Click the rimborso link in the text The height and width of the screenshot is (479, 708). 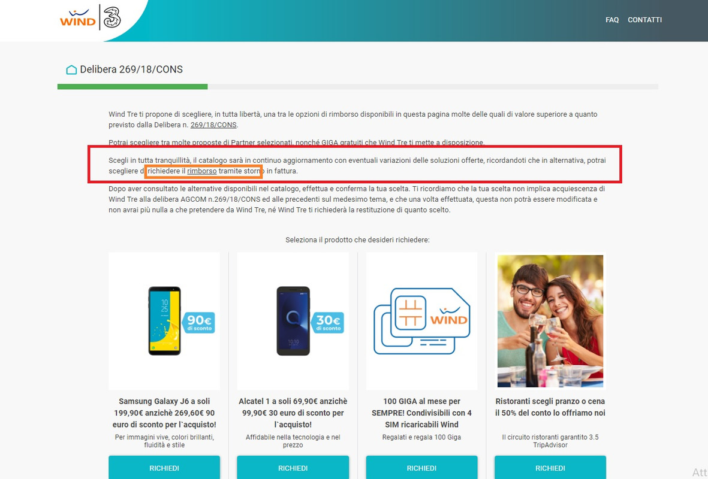pos(202,171)
